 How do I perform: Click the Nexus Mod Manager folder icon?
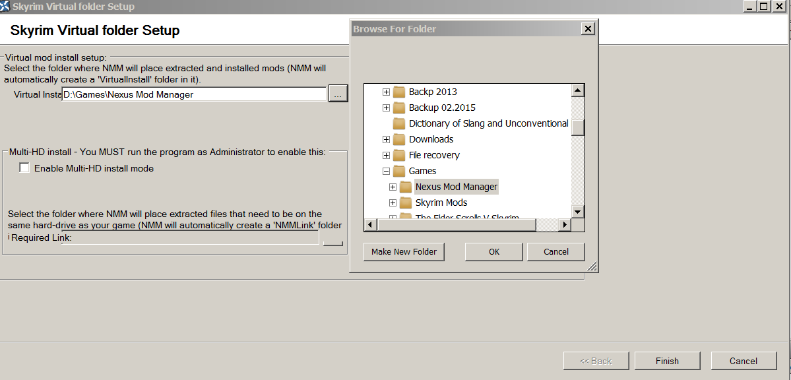[406, 187]
